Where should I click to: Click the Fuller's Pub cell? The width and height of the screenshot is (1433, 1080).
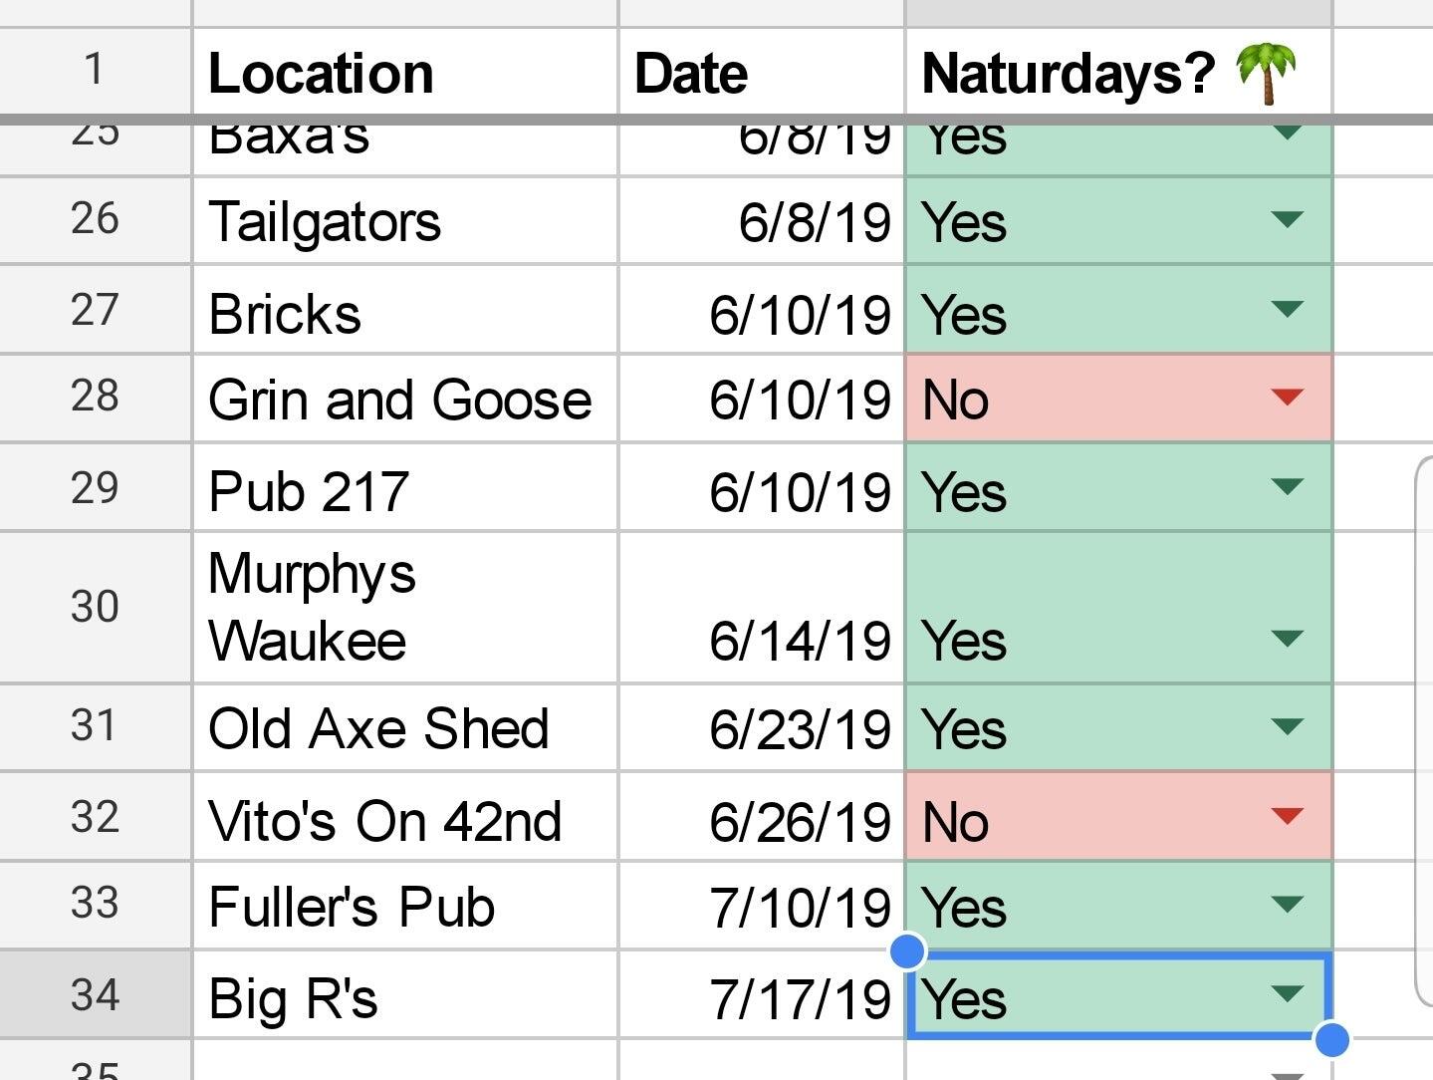click(x=405, y=907)
